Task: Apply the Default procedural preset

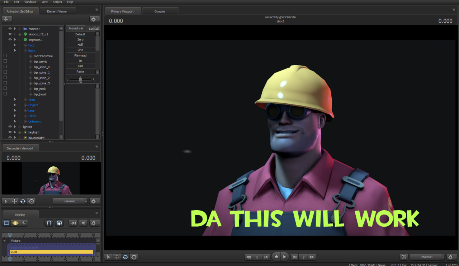Action: tap(80, 34)
